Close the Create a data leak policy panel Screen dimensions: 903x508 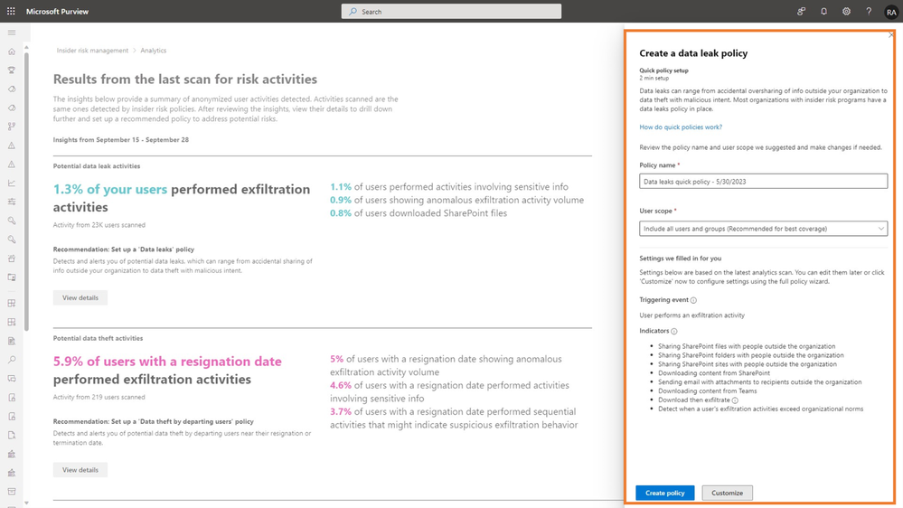(x=890, y=35)
